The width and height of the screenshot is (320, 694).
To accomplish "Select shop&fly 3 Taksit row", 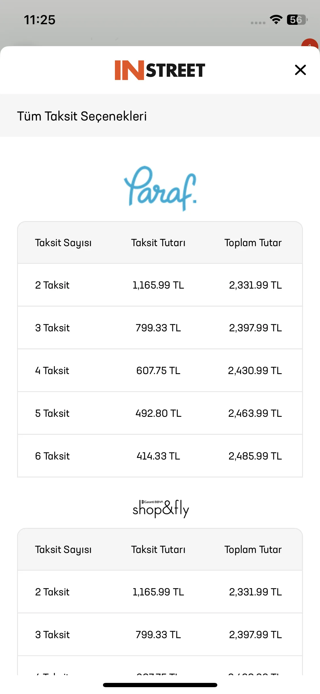I will pos(160,634).
